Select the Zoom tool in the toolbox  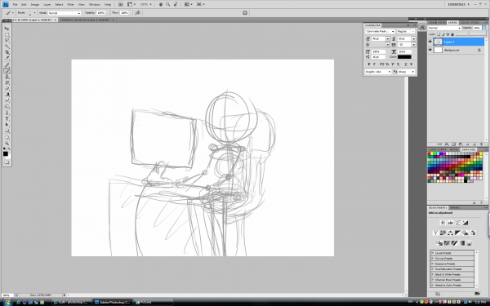coord(7,144)
